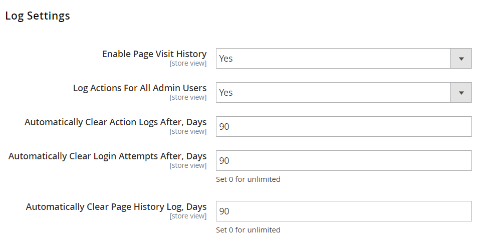Click the Automatically Clear Login Attempts After label
Screen dimensions: 493x247
click(107, 156)
